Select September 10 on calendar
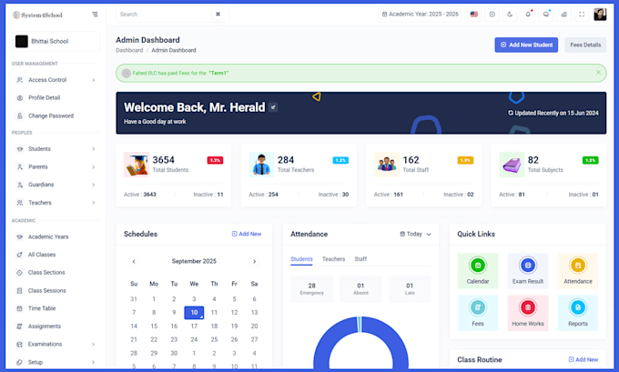The image size is (619, 372). (194, 313)
